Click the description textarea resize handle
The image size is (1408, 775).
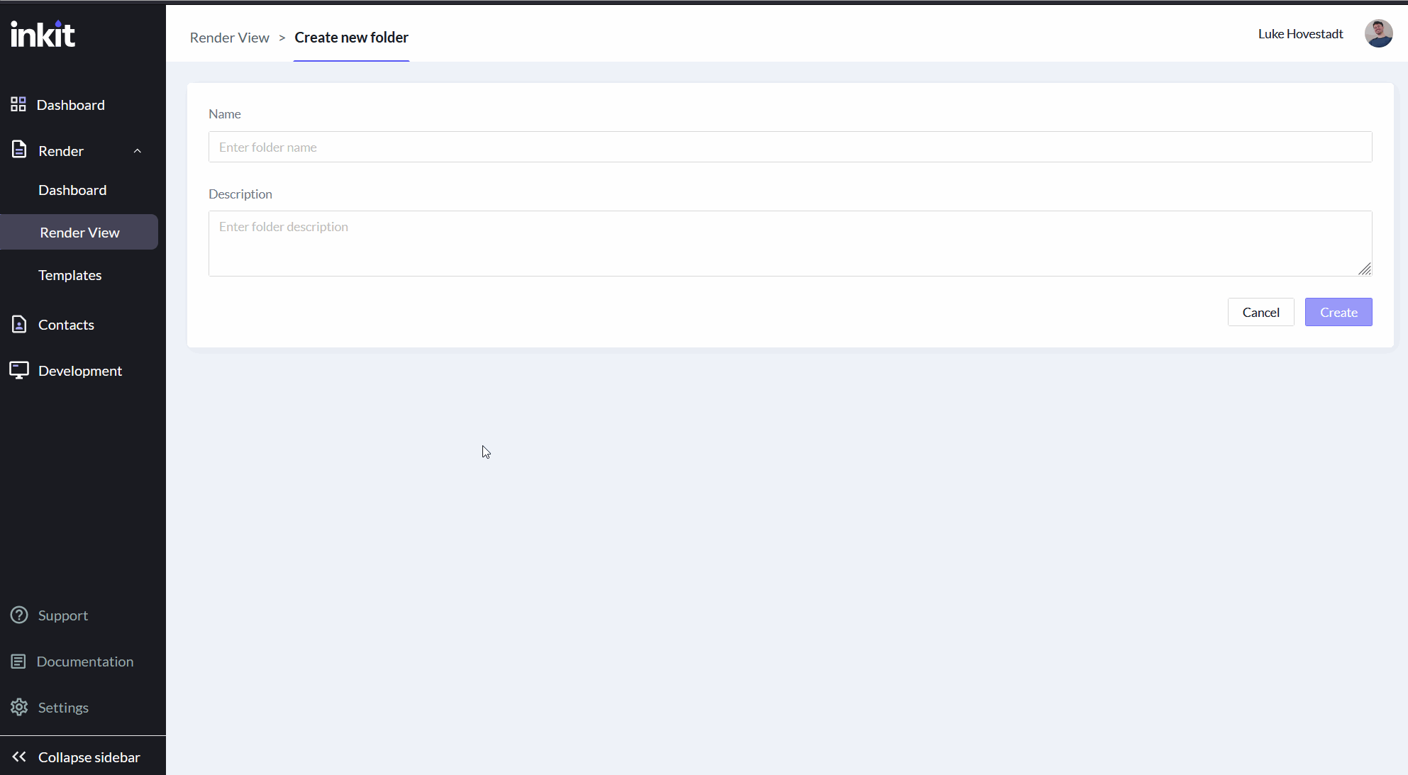coord(1365,269)
